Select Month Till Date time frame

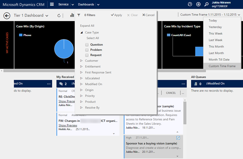pyautogui.click(x=219, y=60)
